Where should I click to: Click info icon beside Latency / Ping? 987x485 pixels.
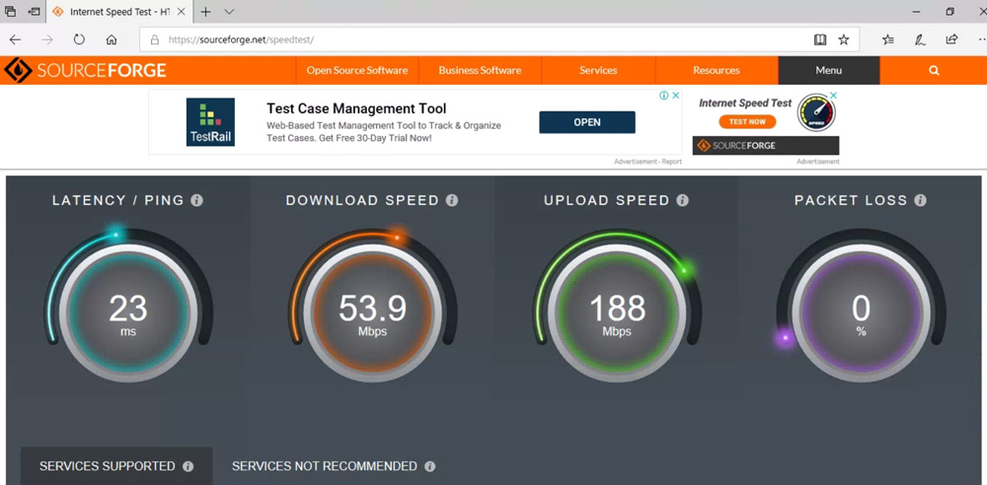coord(197,200)
